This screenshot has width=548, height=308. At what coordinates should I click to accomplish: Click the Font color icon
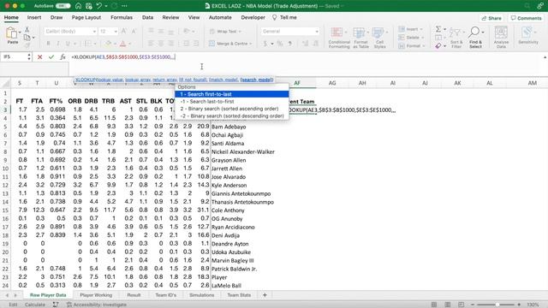click(122, 44)
